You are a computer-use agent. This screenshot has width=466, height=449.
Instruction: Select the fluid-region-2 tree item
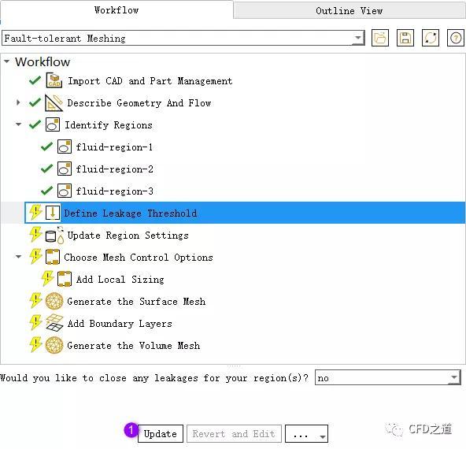click(115, 169)
